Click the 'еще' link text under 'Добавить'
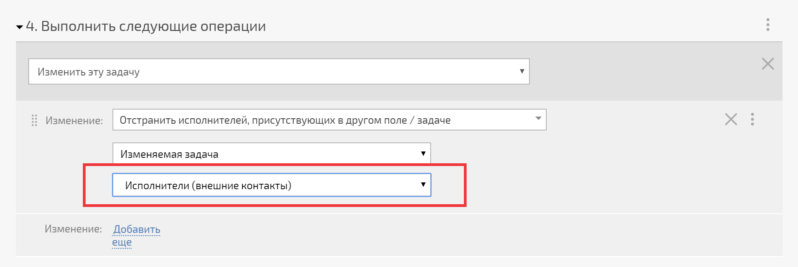Image resolution: width=798 pixels, height=267 pixels. click(122, 242)
